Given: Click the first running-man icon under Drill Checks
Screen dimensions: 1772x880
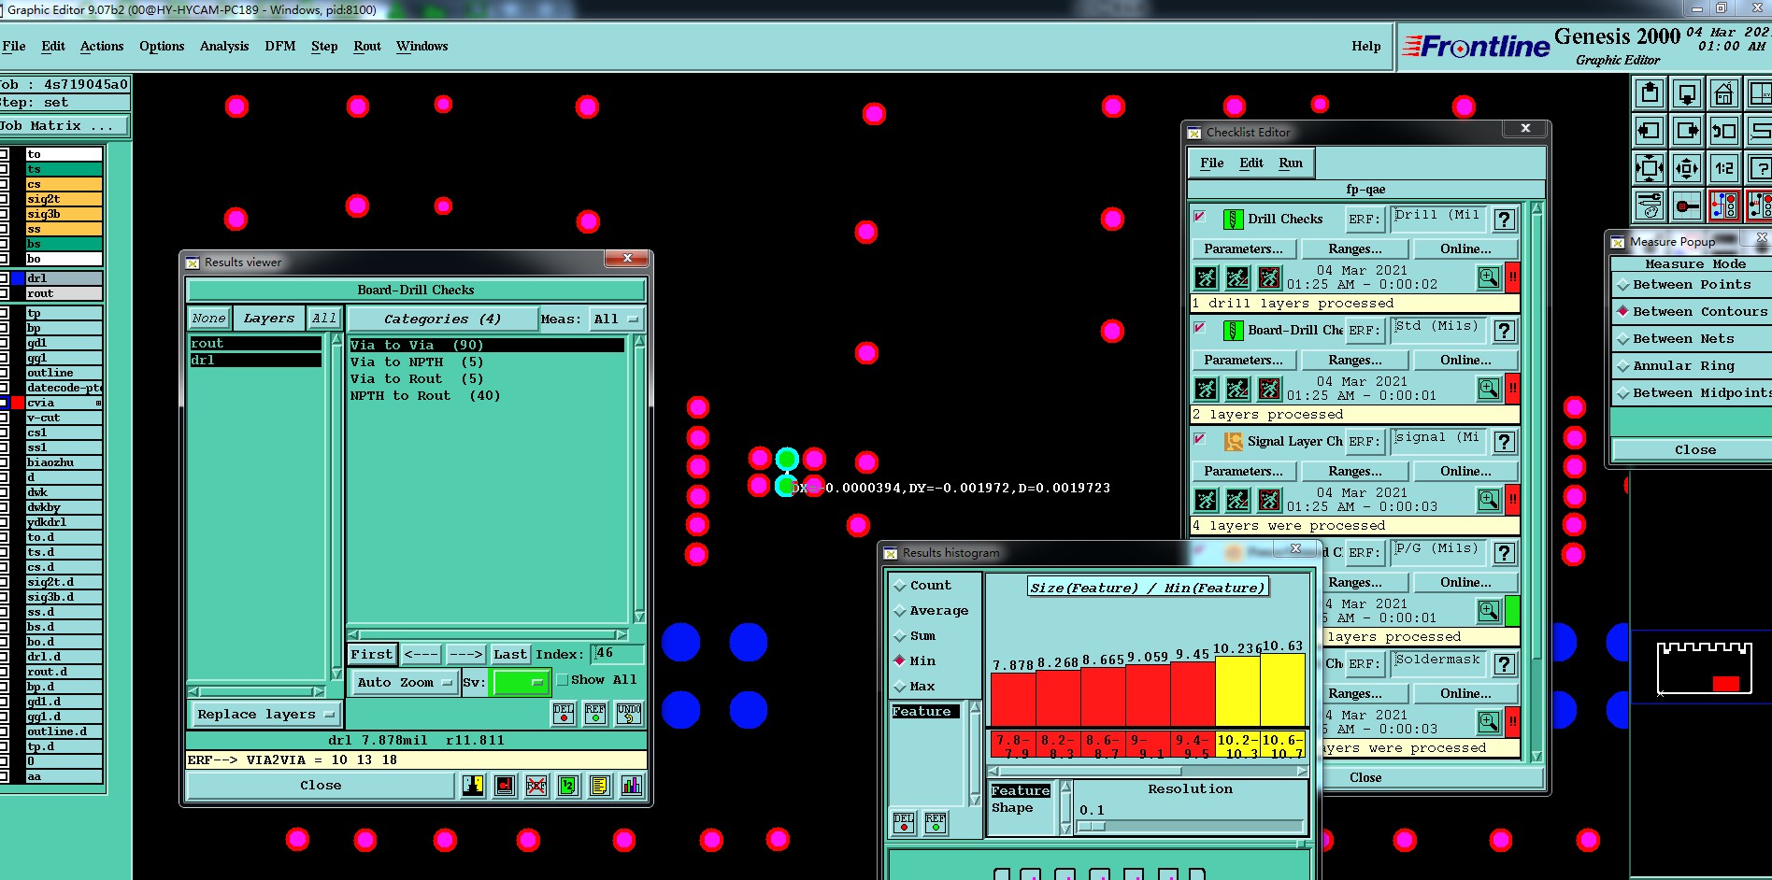Looking at the screenshot, I should (x=1207, y=277).
